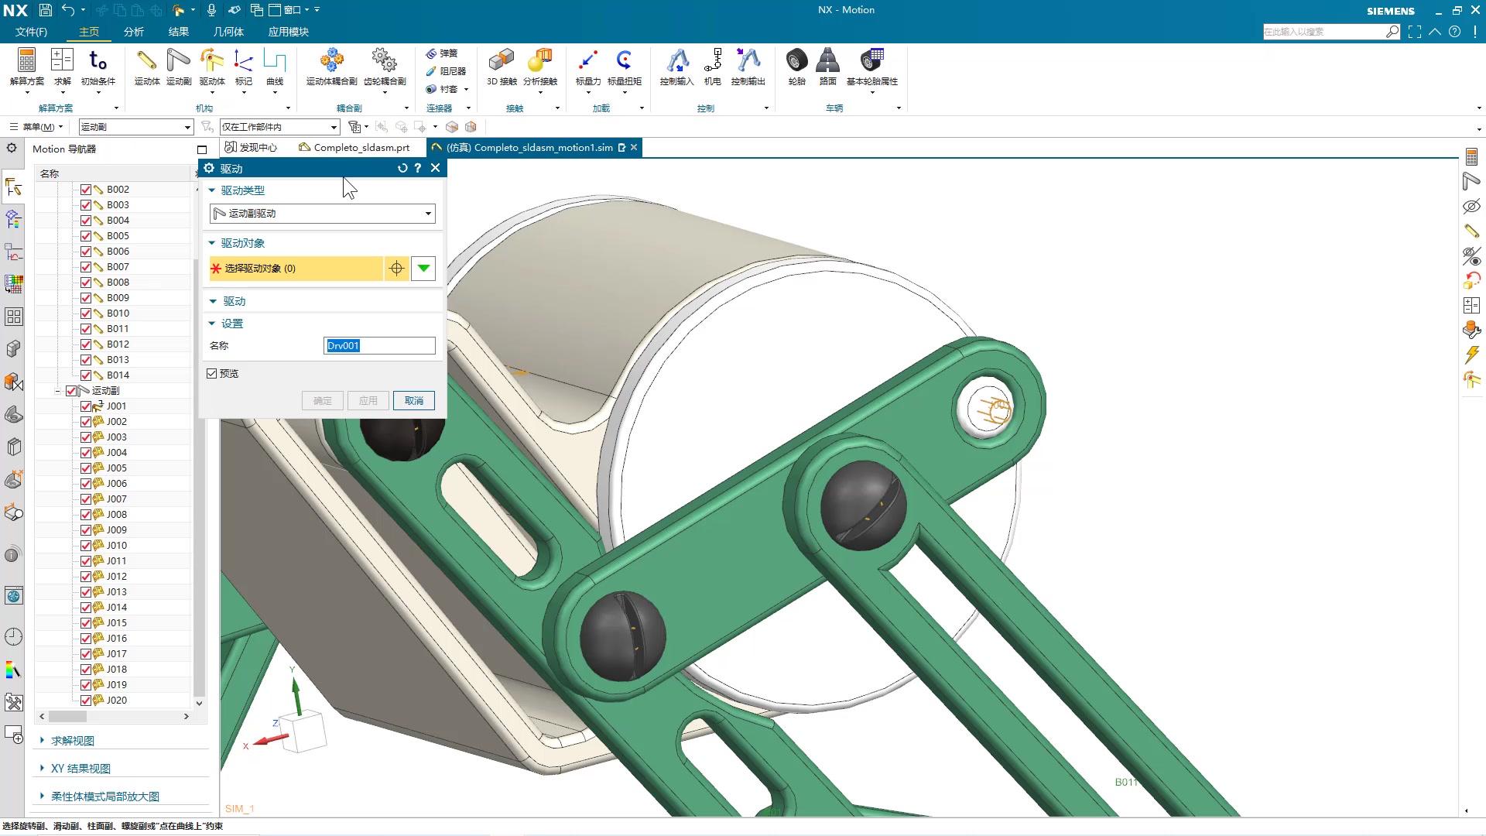Viewport: 1486px width, 836px height.
Task: Uncheck the B008 motion body checkbox
Action: [86, 283]
